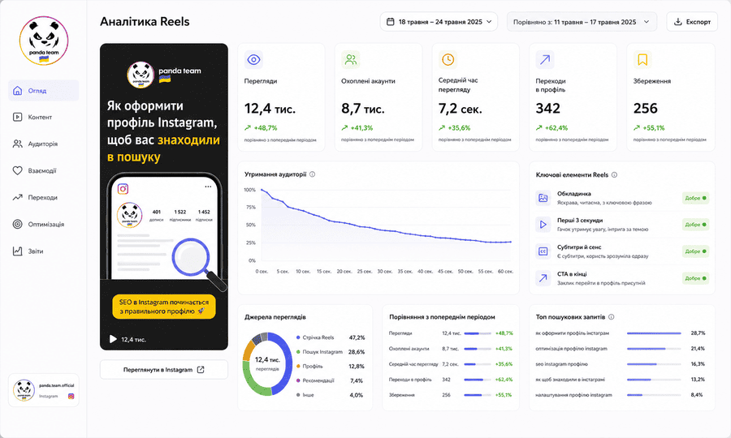Click the Перші 3 секунди play icon
Image resolution: width=731 pixels, height=438 pixels.
(543, 225)
